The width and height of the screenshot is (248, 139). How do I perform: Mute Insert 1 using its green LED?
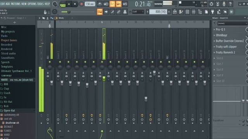coord(60,62)
